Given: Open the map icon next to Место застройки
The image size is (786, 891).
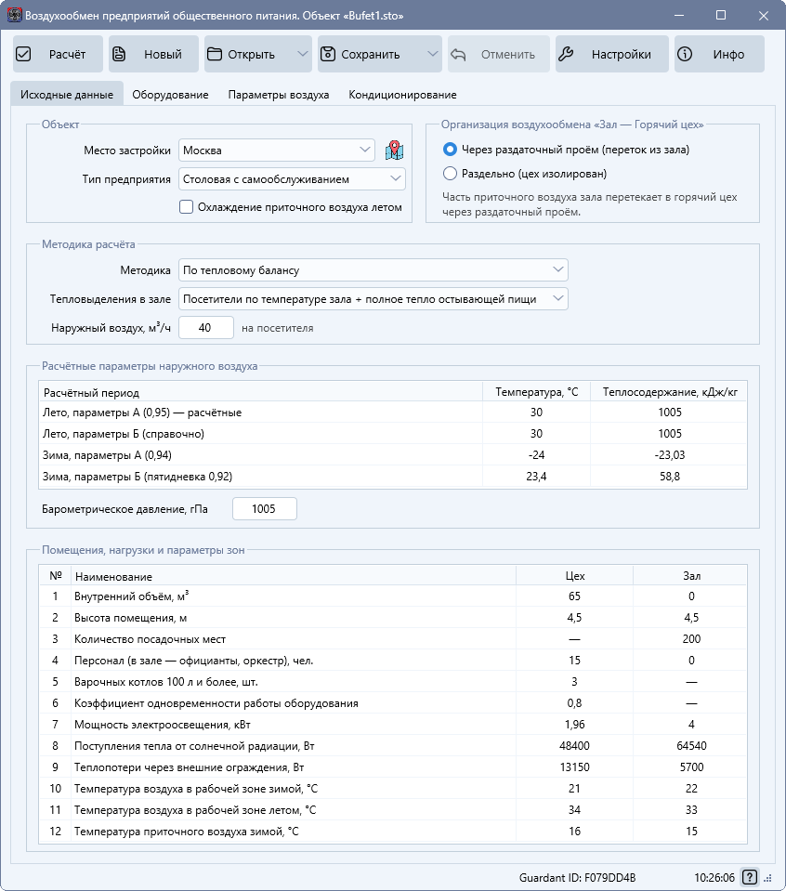Looking at the screenshot, I should pyautogui.click(x=395, y=150).
